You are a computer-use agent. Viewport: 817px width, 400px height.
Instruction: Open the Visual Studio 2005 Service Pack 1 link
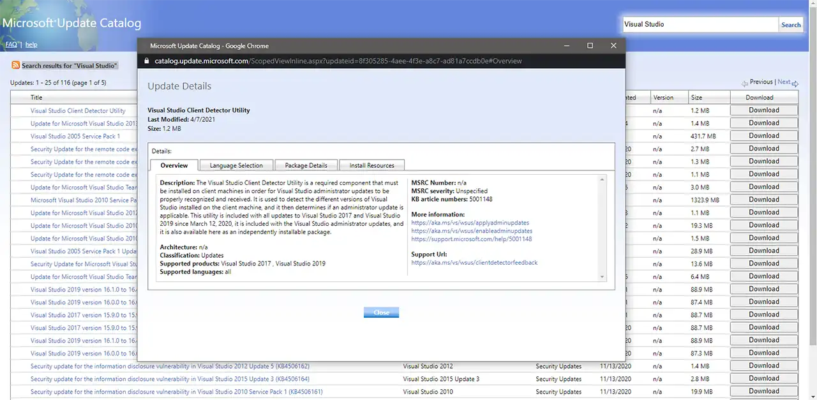pos(75,137)
